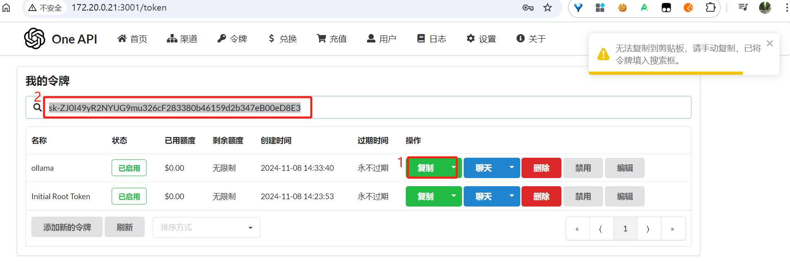The image size is (790, 261).
Task: Click the 名称 column header
Action: tap(39, 140)
